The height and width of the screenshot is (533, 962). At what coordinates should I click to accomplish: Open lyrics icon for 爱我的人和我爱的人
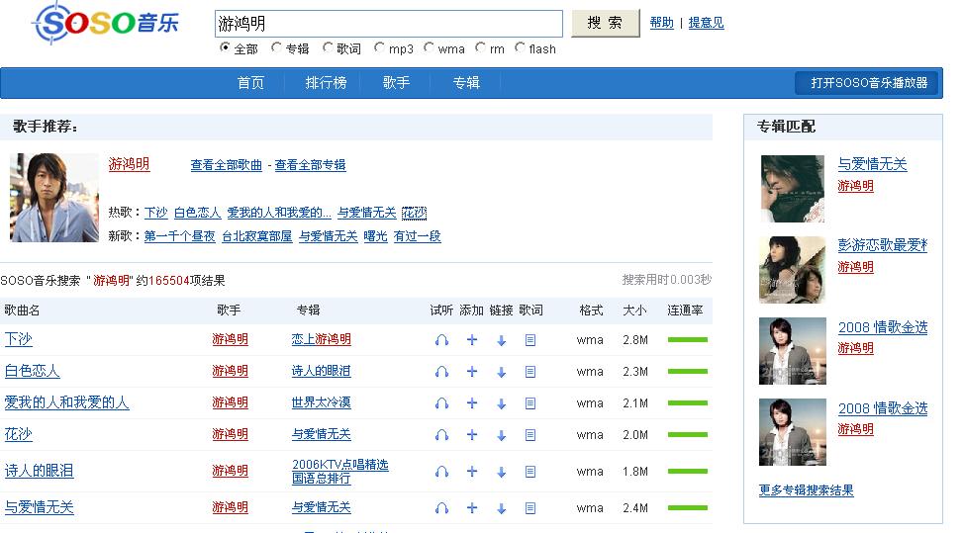[530, 403]
